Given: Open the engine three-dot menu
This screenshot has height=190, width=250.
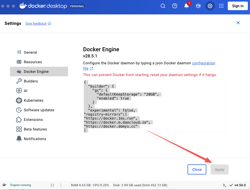Looking at the screenshot, I should click(x=61, y=185).
